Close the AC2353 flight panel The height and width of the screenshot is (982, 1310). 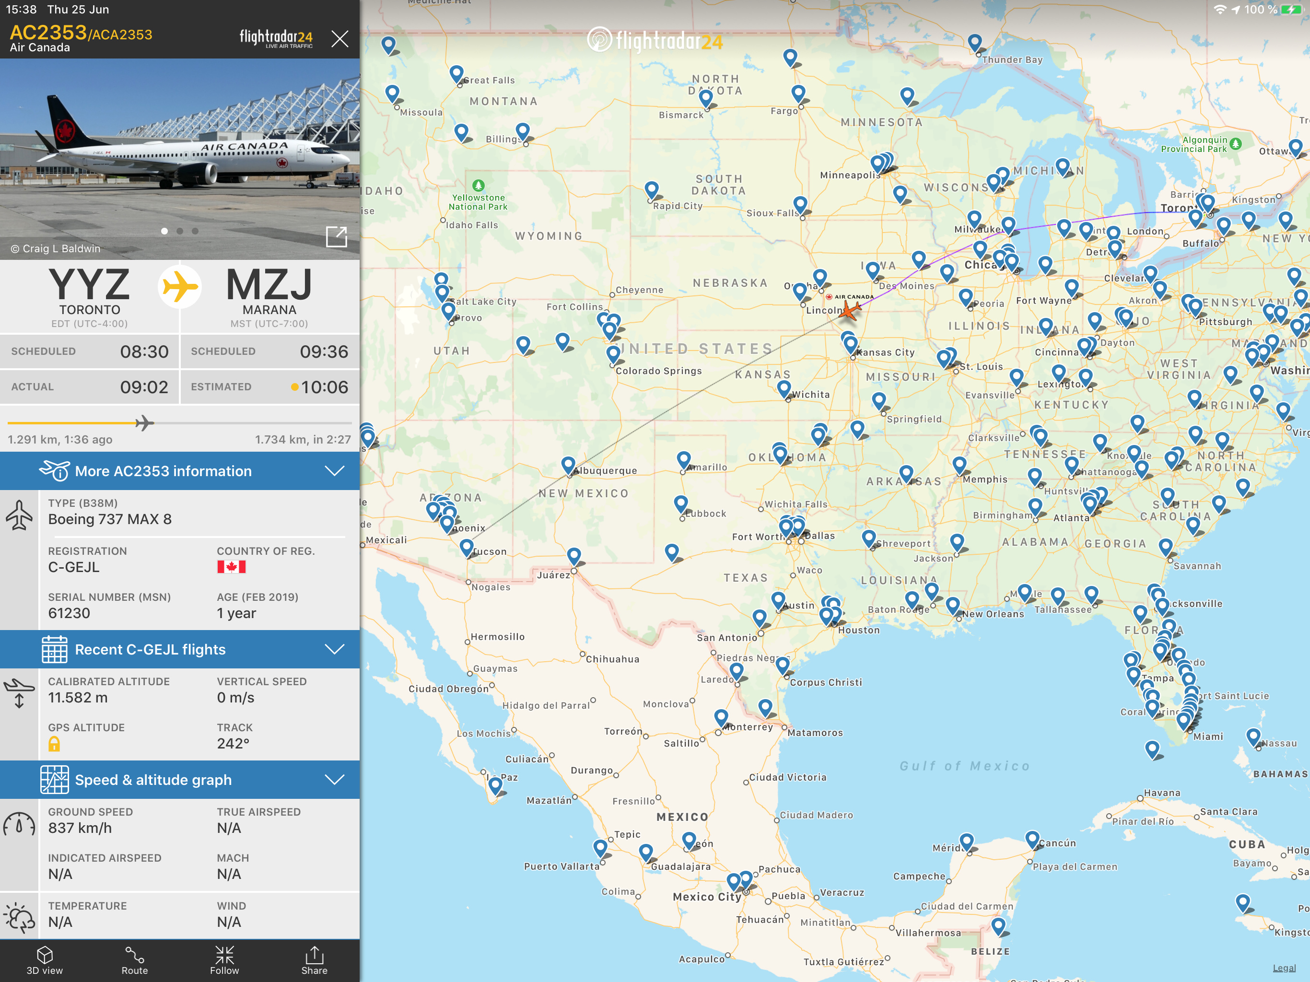(x=339, y=39)
